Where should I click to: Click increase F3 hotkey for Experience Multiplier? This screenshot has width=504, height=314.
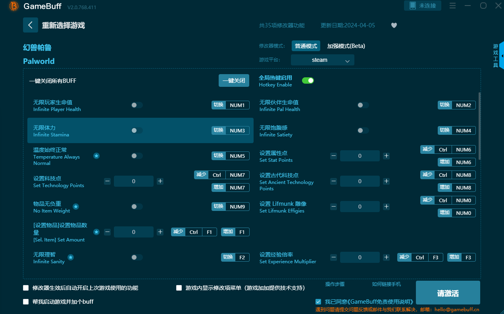point(462,257)
